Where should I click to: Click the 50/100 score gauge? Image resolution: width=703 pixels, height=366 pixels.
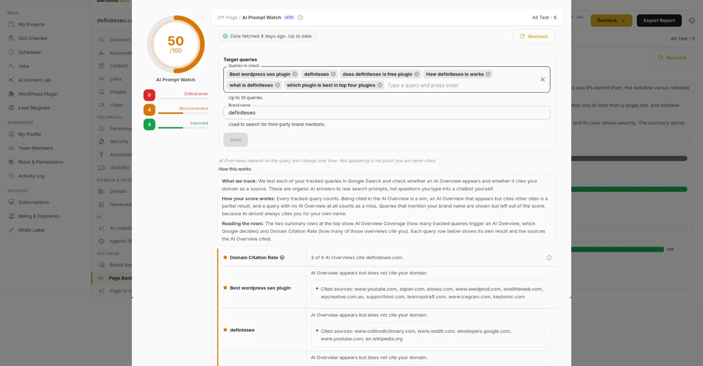click(176, 44)
